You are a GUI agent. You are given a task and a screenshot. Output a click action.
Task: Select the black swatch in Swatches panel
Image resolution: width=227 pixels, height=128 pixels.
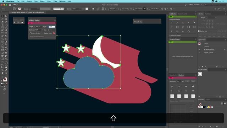click(204, 107)
